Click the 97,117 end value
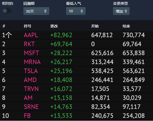 tap(132, 107)
